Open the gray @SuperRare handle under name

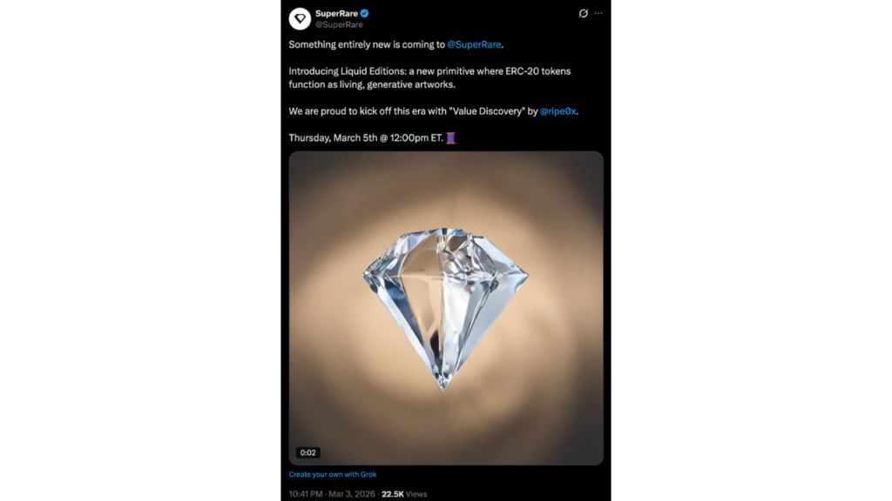pyautogui.click(x=339, y=24)
